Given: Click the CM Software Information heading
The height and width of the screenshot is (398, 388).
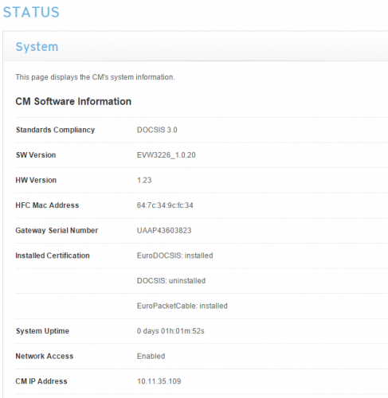Looking at the screenshot, I should pos(73,101).
